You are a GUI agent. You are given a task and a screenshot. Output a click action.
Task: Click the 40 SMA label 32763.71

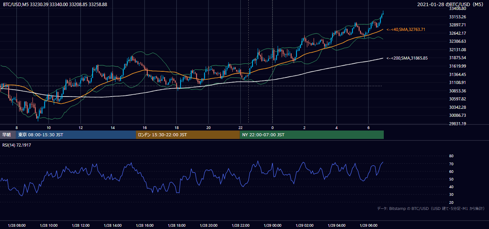406,29
